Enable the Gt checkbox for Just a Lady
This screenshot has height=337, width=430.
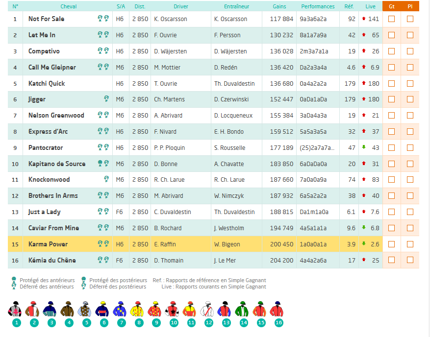point(391,212)
